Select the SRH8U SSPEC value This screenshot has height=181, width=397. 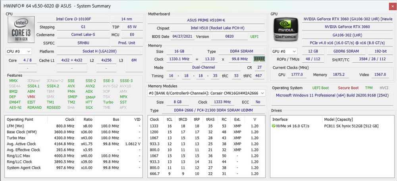83,43
